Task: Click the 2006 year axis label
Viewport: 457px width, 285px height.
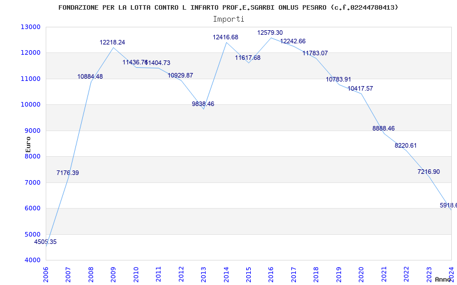Action: pos(46,275)
